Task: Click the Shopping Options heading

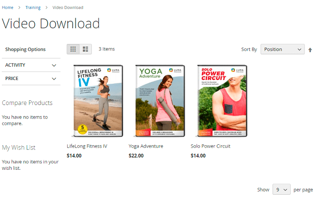Action: [x=25, y=49]
